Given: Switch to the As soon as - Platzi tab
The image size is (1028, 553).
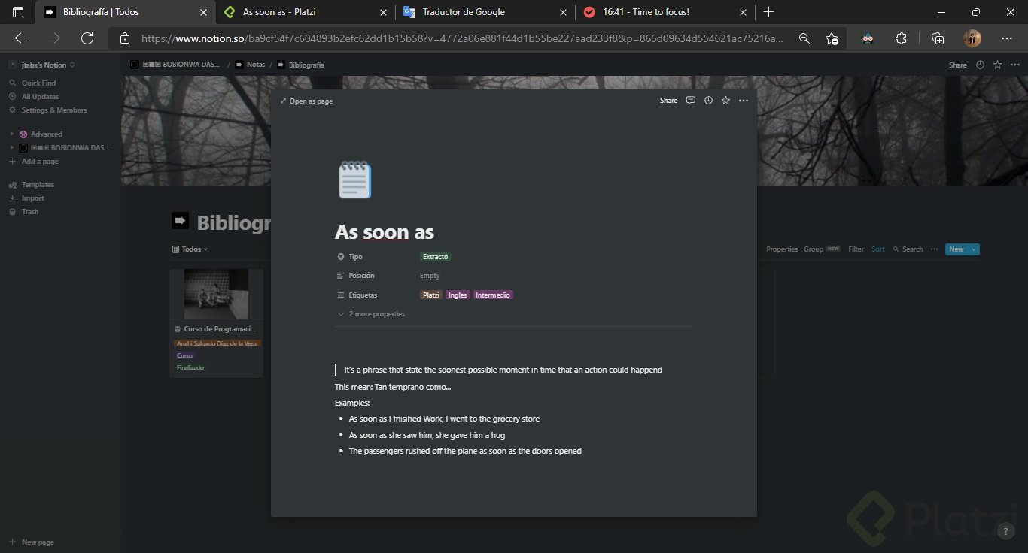Looking at the screenshot, I should pos(306,12).
